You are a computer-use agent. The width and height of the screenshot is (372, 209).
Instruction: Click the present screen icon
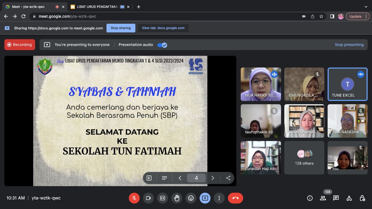(205, 198)
